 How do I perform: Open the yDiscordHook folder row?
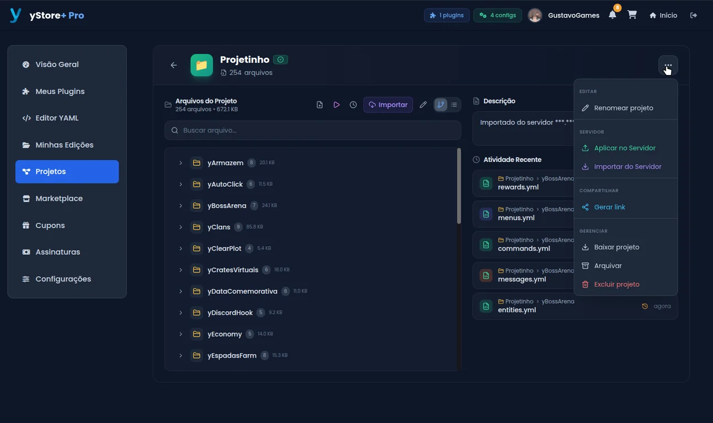pyautogui.click(x=311, y=313)
